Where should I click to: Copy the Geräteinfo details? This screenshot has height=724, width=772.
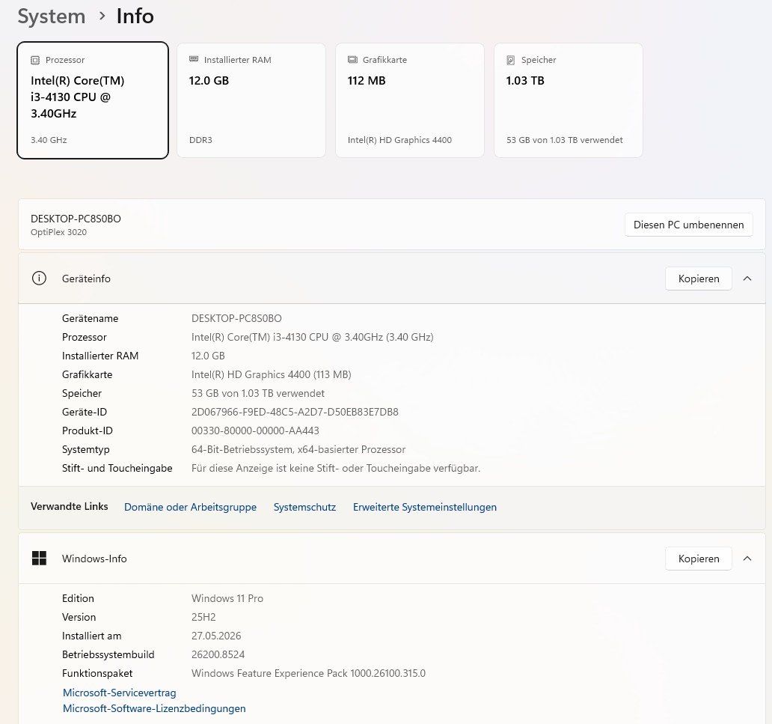(x=698, y=279)
